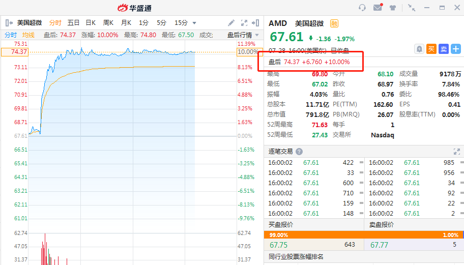The height and width of the screenshot is (265, 464).
Task: Open customer service headset icon
Action: point(362,8)
